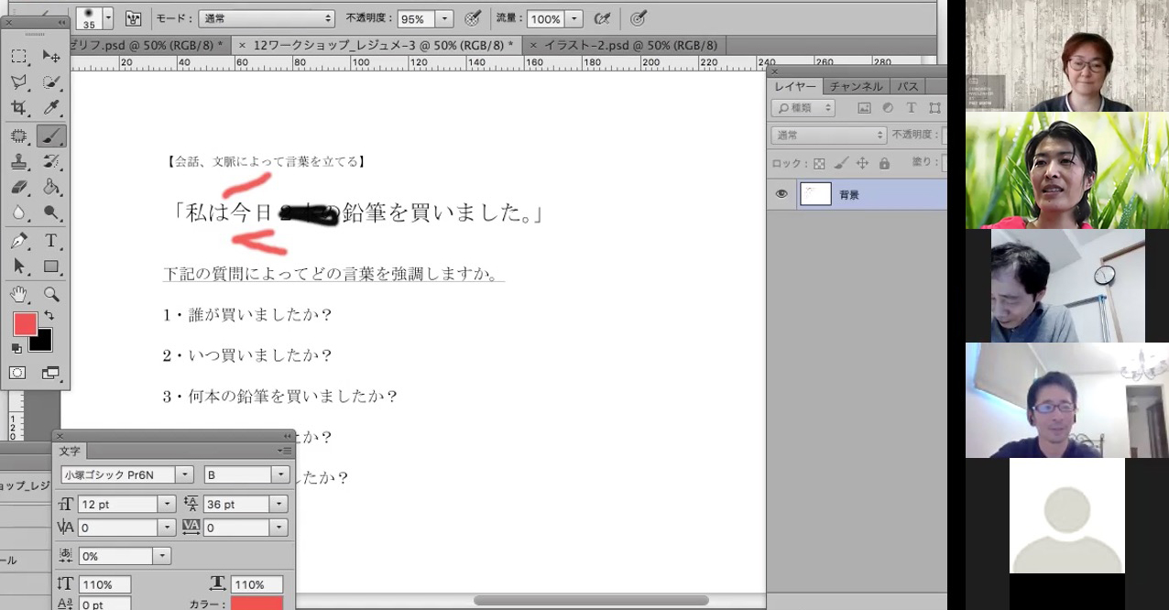Toggle the lock all padlock icon
Image resolution: width=1169 pixels, height=610 pixels.
pyautogui.click(x=884, y=163)
